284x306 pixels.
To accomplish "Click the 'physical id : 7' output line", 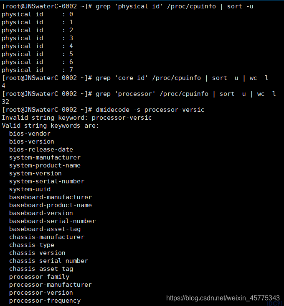I will [37, 70].
